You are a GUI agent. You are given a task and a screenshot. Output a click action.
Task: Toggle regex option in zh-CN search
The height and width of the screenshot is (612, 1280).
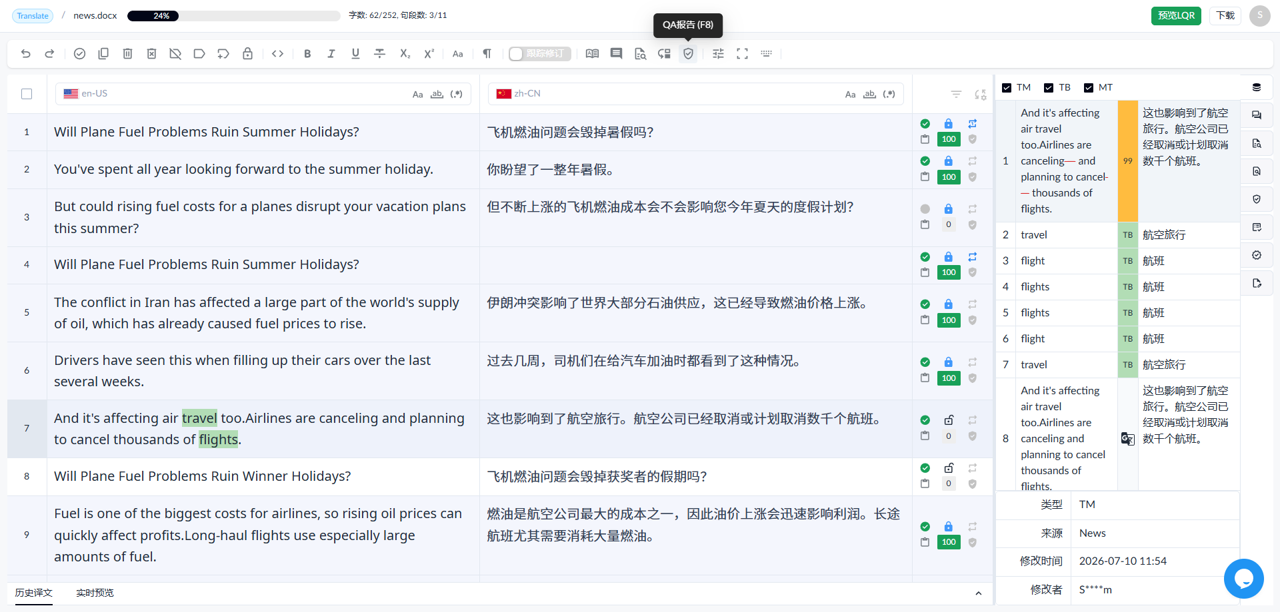point(889,95)
